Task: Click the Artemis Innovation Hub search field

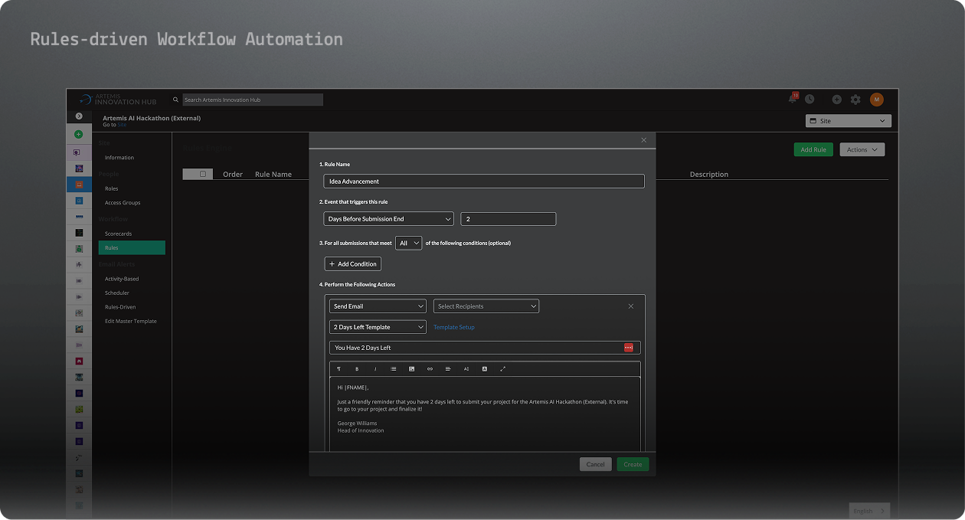Action: [253, 99]
